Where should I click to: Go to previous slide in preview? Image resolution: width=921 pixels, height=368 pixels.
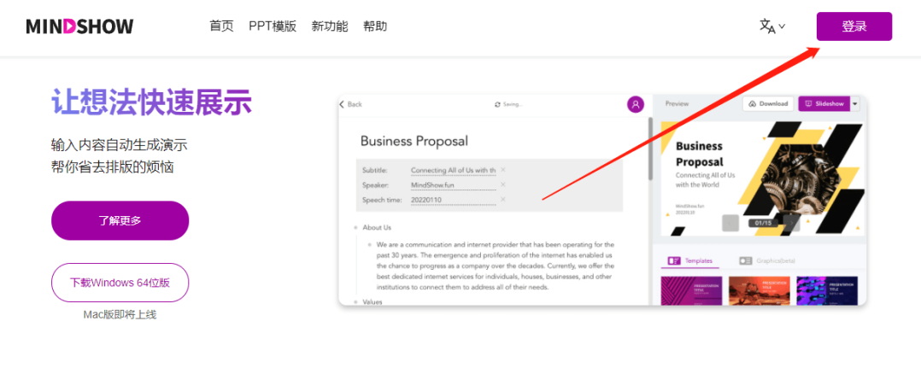point(730,223)
